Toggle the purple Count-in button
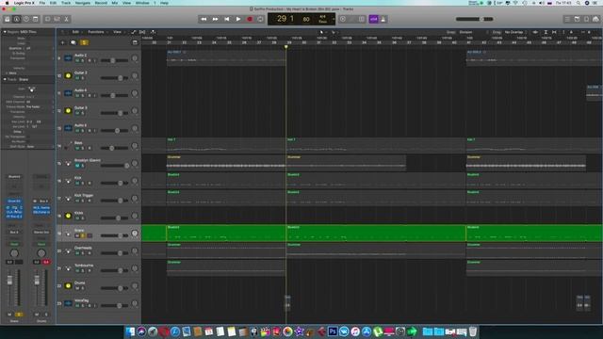 pos(373,19)
